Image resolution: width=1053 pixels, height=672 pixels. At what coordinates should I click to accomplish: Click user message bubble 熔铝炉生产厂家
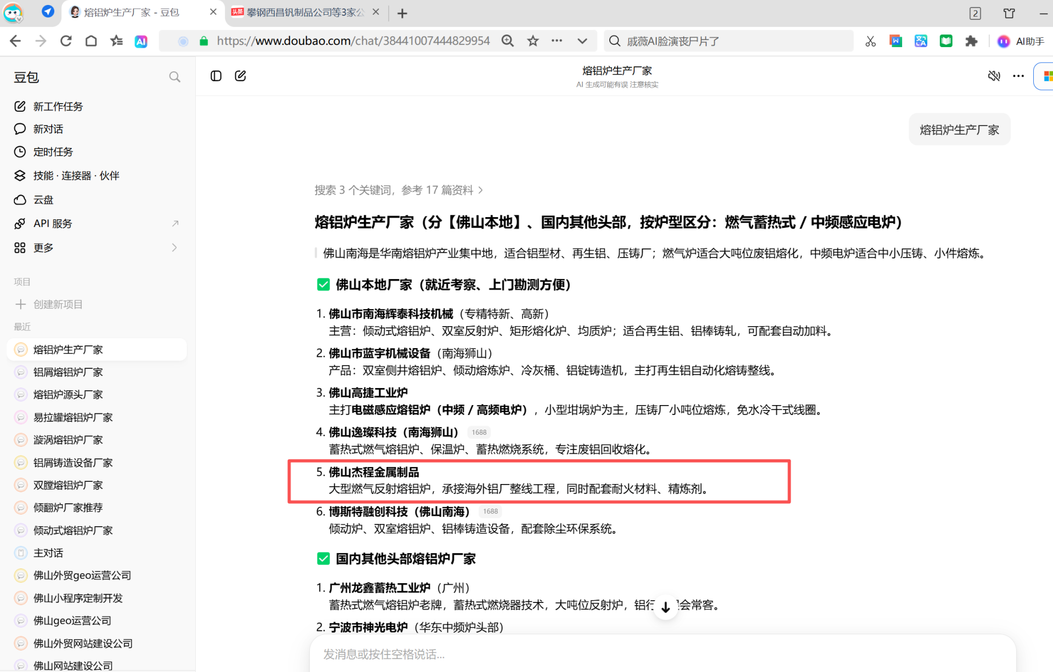point(959,130)
